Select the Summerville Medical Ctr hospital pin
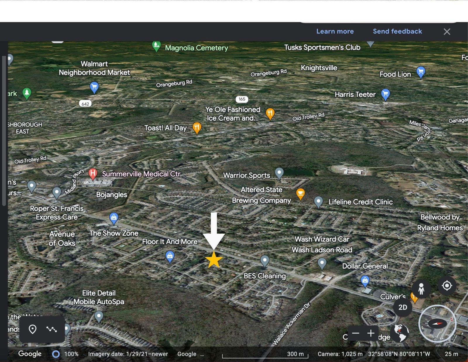 pyautogui.click(x=93, y=174)
